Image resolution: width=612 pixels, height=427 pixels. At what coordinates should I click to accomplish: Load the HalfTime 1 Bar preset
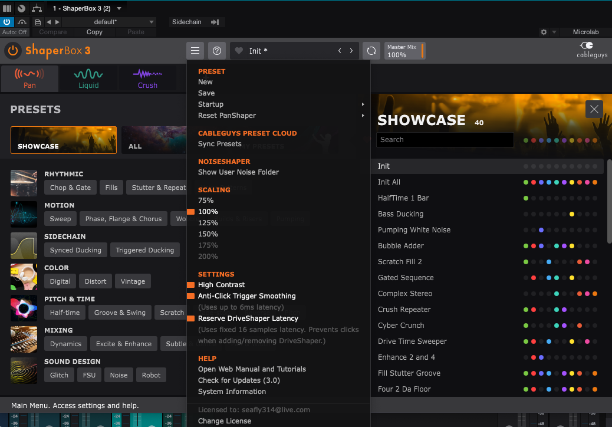(487, 198)
